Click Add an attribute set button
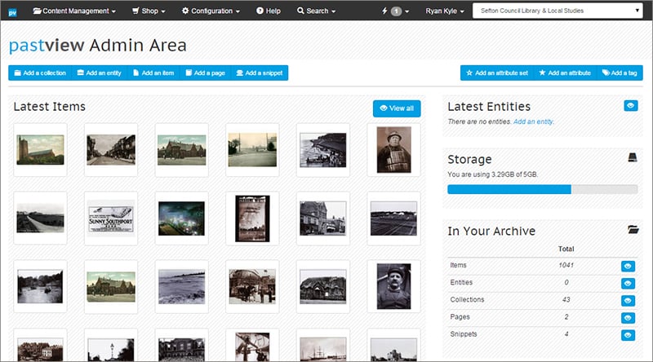This screenshot has height=362, width=653. (x=497, y=73)
